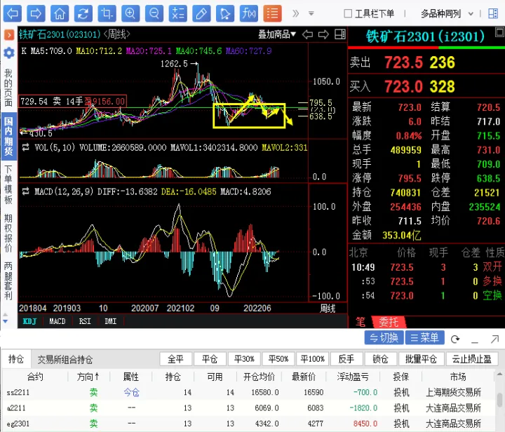The height and width of the screenshot is (432, 505).
Task: Pop out the trading panel arrow icon
Action: point(494,339)
